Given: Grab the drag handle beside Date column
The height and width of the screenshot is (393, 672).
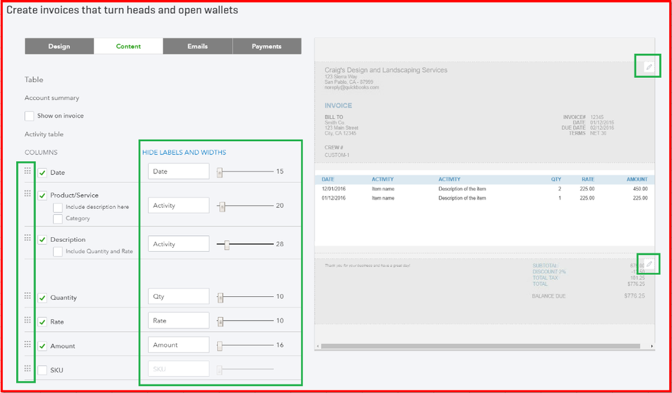Looking at the screenshot, I should coord(28,171).
